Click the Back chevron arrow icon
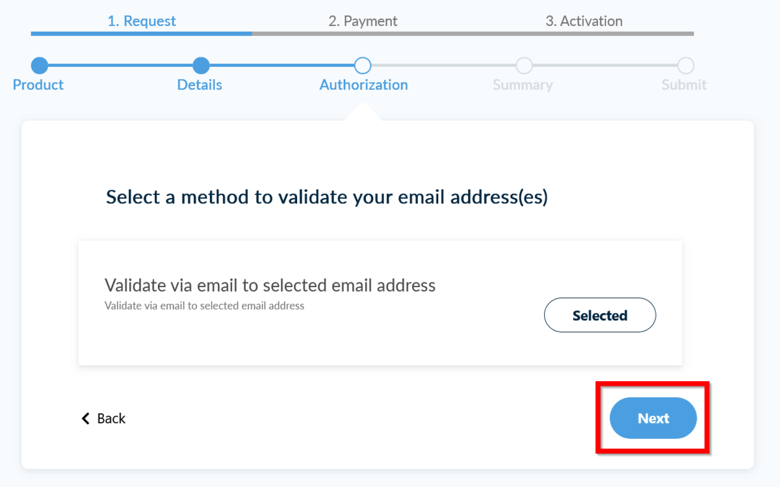Screen dimensions: 780x487 (85, 418)
